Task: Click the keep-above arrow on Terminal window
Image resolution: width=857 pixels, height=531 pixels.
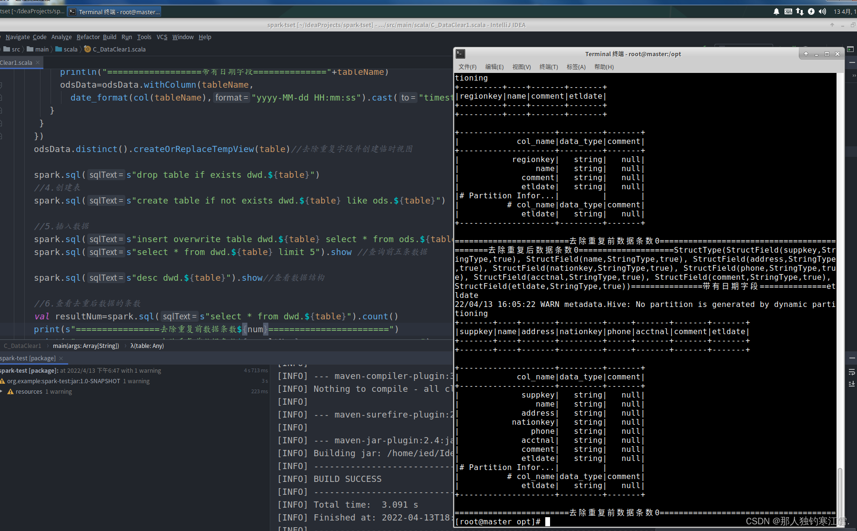Action: 806,54
